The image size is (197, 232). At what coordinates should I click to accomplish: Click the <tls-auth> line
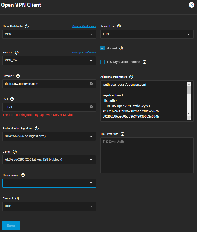(x=109, y=101)
